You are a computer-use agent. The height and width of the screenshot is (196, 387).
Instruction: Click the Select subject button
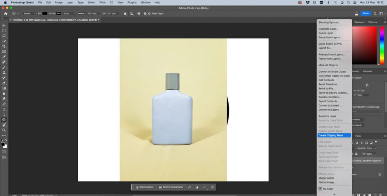pyautogui.click(x=145, y=187)
